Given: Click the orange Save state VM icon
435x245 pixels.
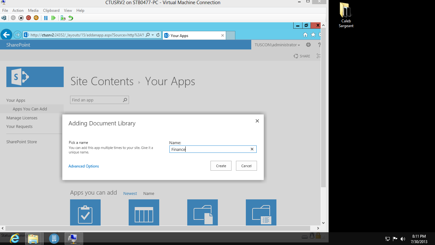Looking at the screenshot, I should click(36, 18).
